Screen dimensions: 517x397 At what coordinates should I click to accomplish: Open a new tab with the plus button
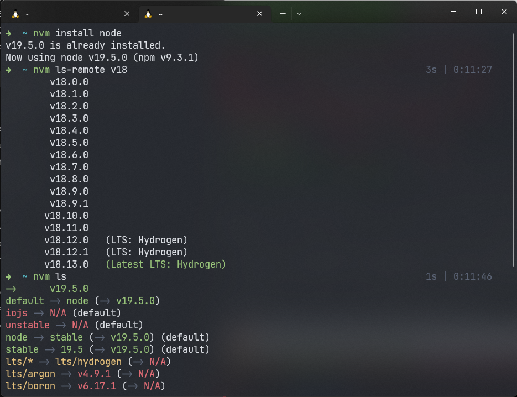[283, 14]
